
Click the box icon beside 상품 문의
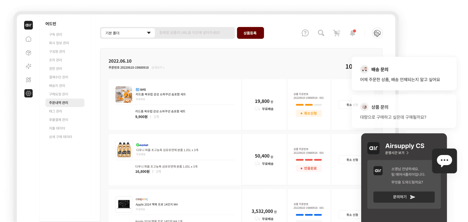click(364, 107)
